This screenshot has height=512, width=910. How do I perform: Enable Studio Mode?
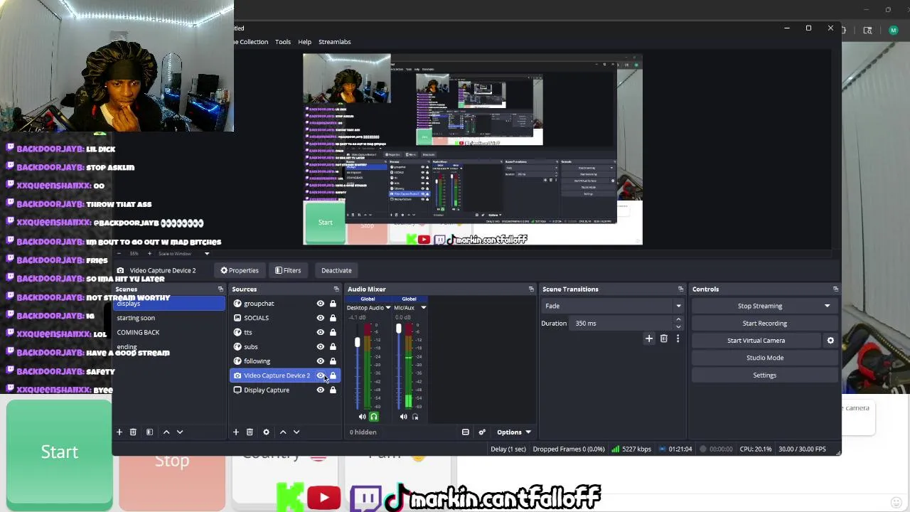764,358
